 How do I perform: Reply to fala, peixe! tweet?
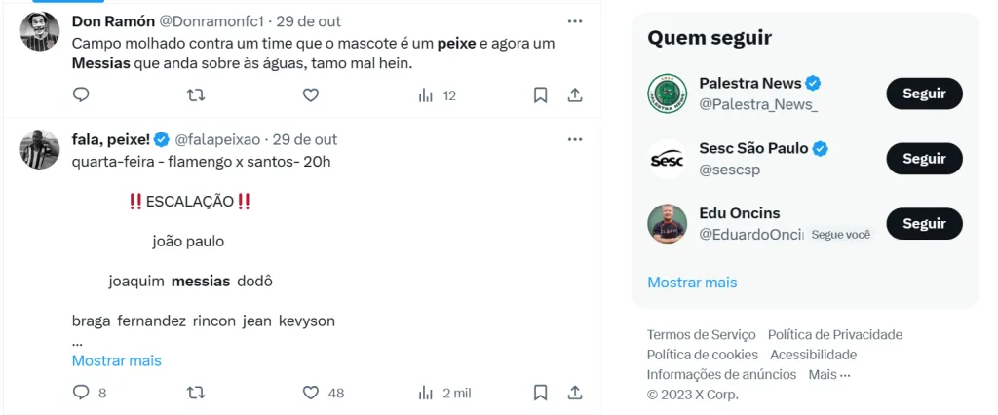pyautogui.click(x=82, y=393)
